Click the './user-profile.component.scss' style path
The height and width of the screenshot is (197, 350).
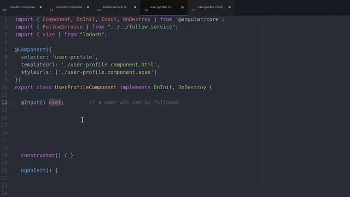pyautogui.click(x=106, y=72)
